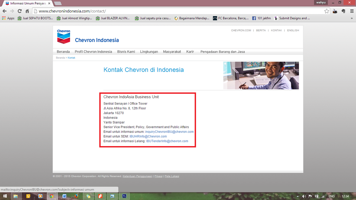Open Firefox from the taskbar

[76, 196]
